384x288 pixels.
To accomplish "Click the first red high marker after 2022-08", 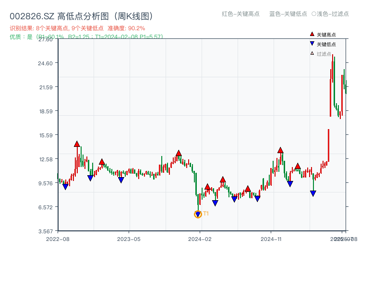I will tap(77, 144).
